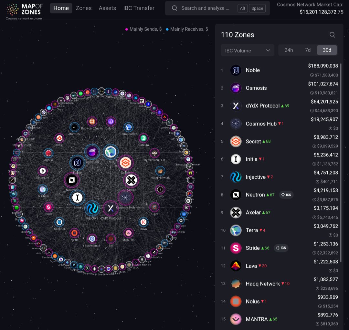Open the IBC Volume dropdown

(248, 50)
